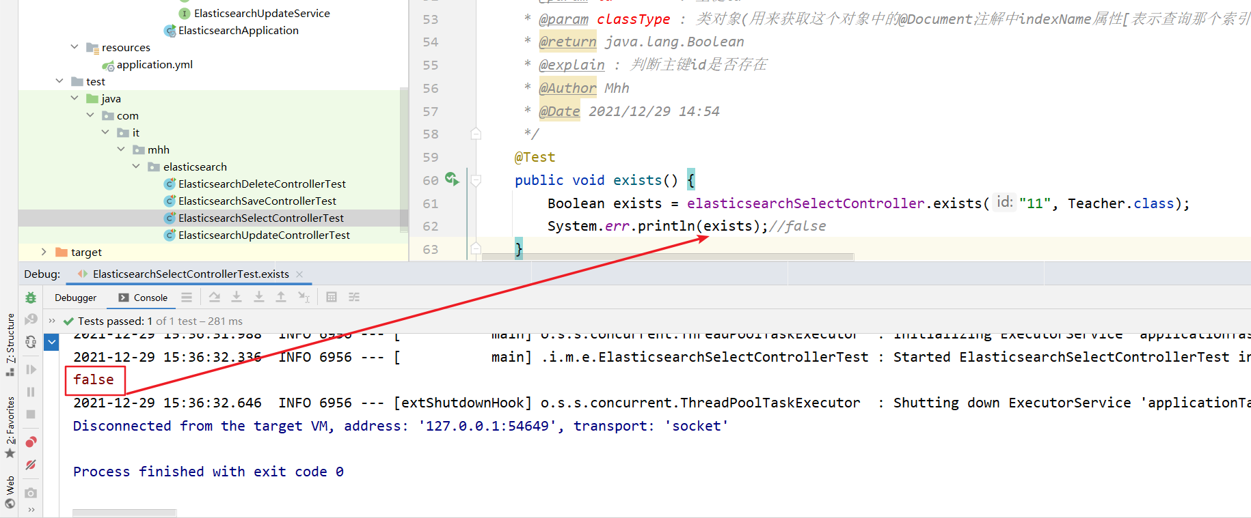This screenshot has width=1251, height=518.
Task: Expand more debug actions chevron below camera
Action: coord(31,510)
